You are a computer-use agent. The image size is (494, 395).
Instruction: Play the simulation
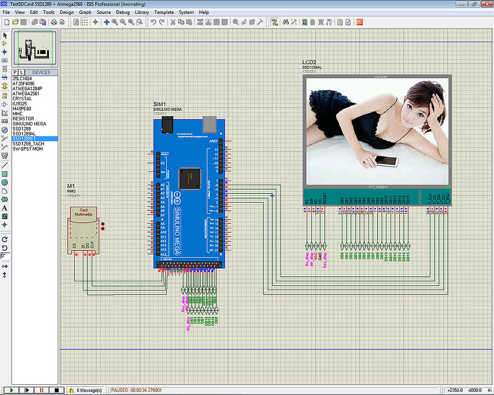pos(12,390)
